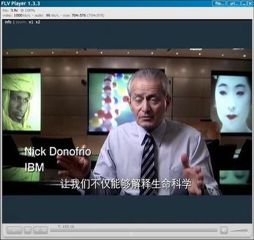This screenshot has height=240, width=254.
Task: Click the seek bar to jump in video
Action: click(134, 230)
